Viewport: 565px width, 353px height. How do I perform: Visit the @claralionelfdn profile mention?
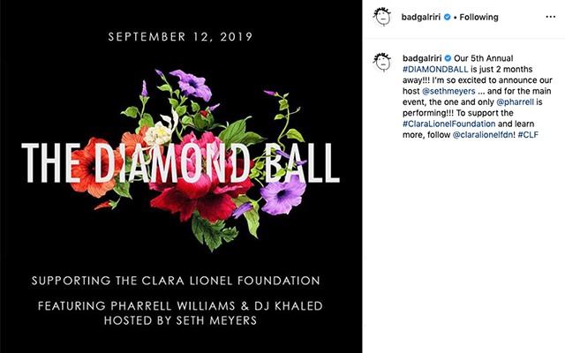(x=483, y=135)
